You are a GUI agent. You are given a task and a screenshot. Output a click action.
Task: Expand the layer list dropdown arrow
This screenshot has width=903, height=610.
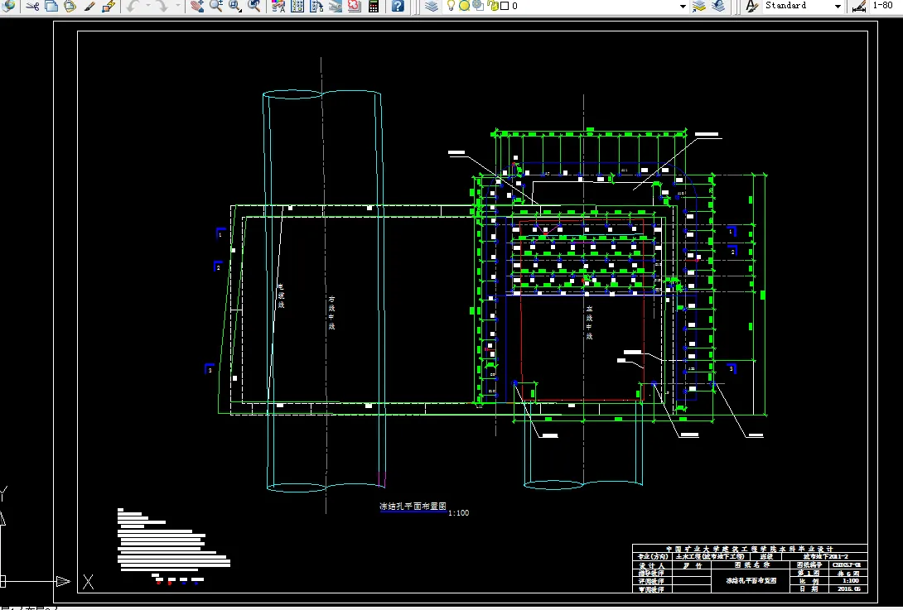[683, 7]
